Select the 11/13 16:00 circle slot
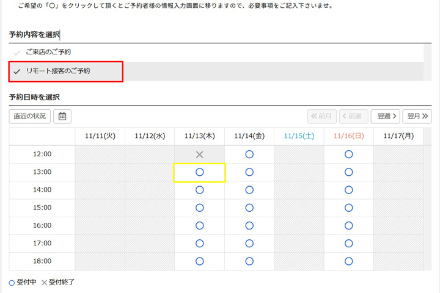This screenshot has width=440, height=293. click(199, 225)
